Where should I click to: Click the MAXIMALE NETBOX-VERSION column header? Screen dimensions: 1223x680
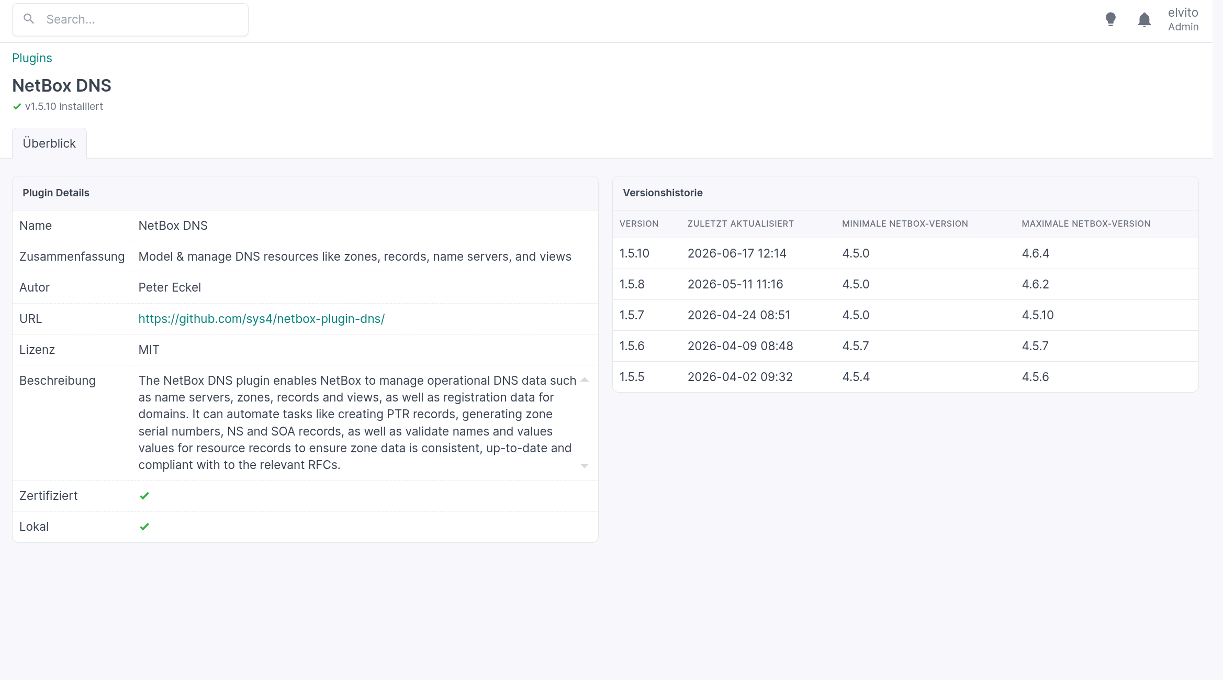pyautogui.click(x=1086, y=224)
